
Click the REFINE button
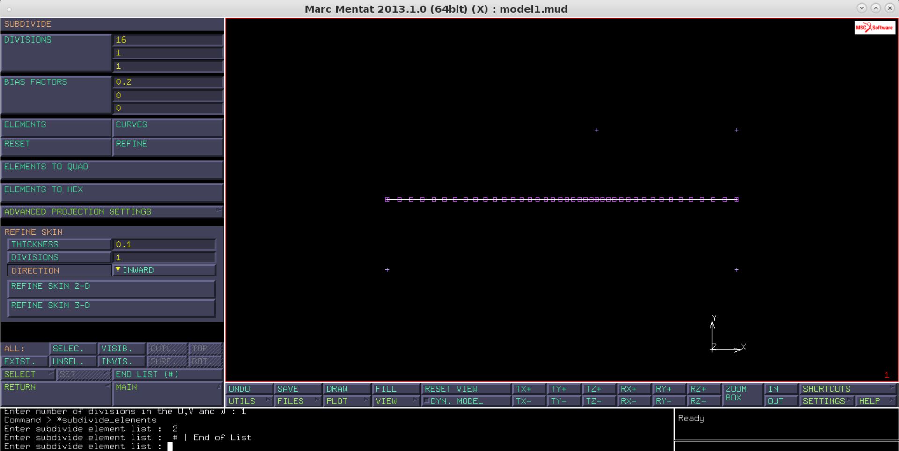pos(168,146)
